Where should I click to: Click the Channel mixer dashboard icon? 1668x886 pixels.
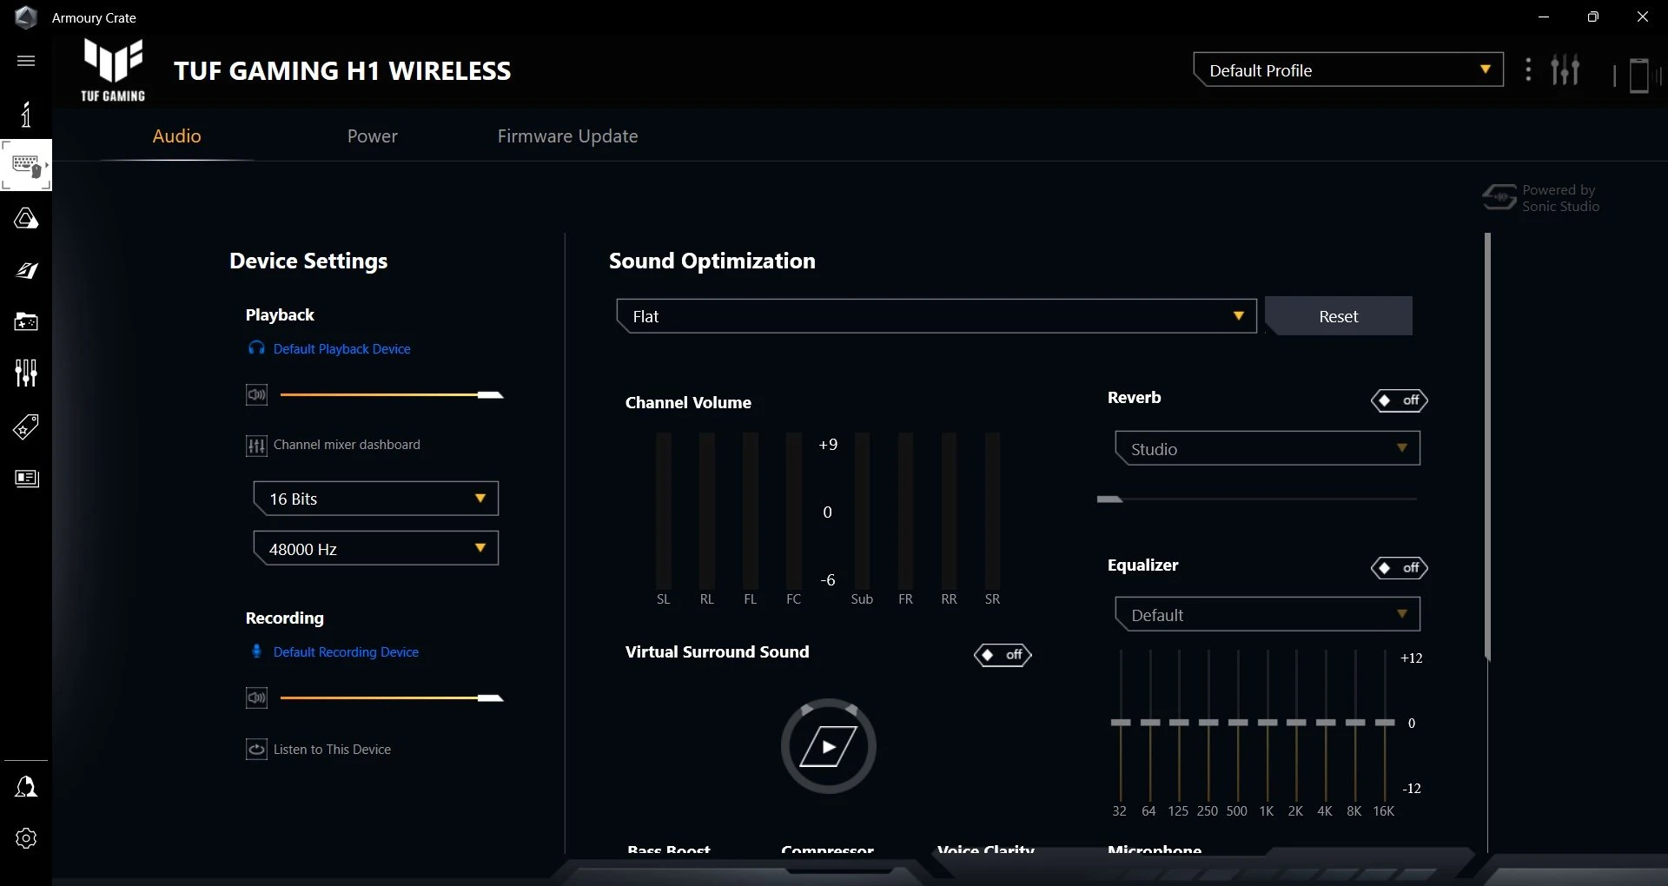256,446
